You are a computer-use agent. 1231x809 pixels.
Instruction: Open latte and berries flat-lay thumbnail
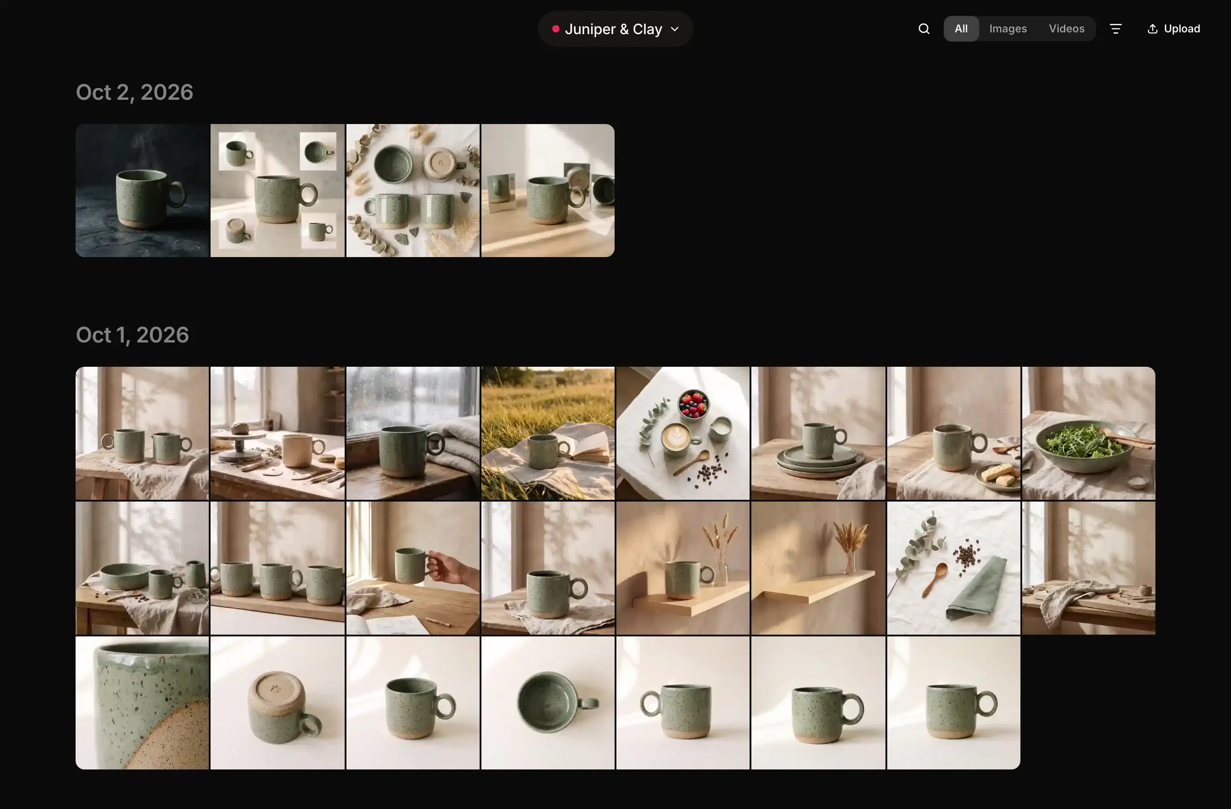[683, 433]
